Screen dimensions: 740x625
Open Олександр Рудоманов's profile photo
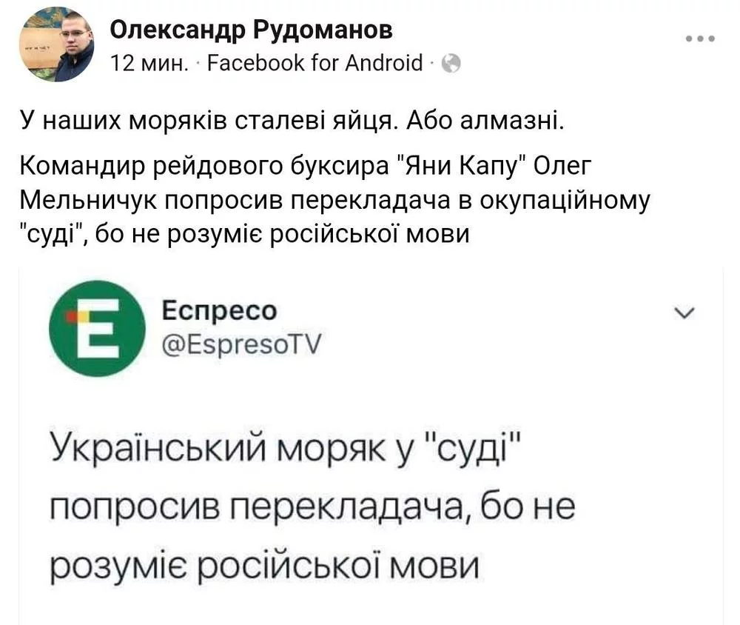tap(55, 47)
